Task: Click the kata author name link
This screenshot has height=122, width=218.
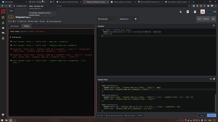Action: pos(42,21)
